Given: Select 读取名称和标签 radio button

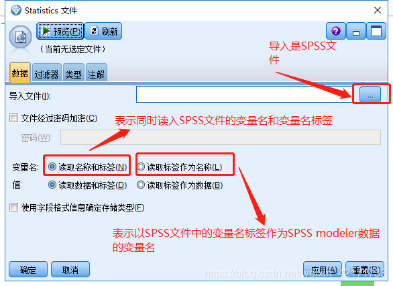Looking at the screenshot, I should (x=52, y=166).
